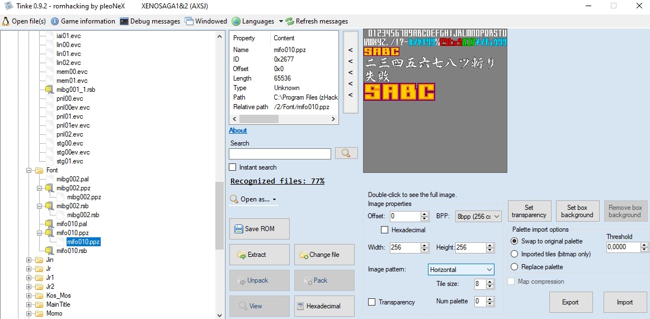The width and height of the screenshot is (650, 319).
Task: Click the Font folder icon
Action: 40,170
